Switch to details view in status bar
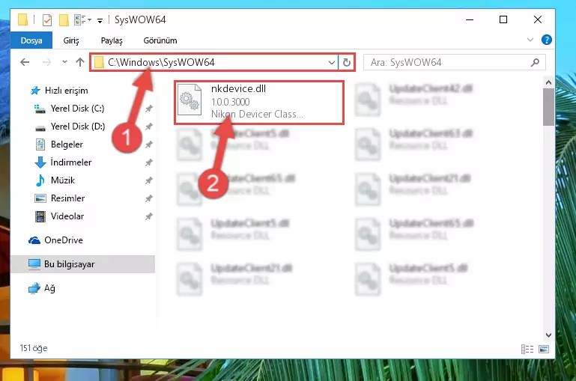 pos(527,349)
